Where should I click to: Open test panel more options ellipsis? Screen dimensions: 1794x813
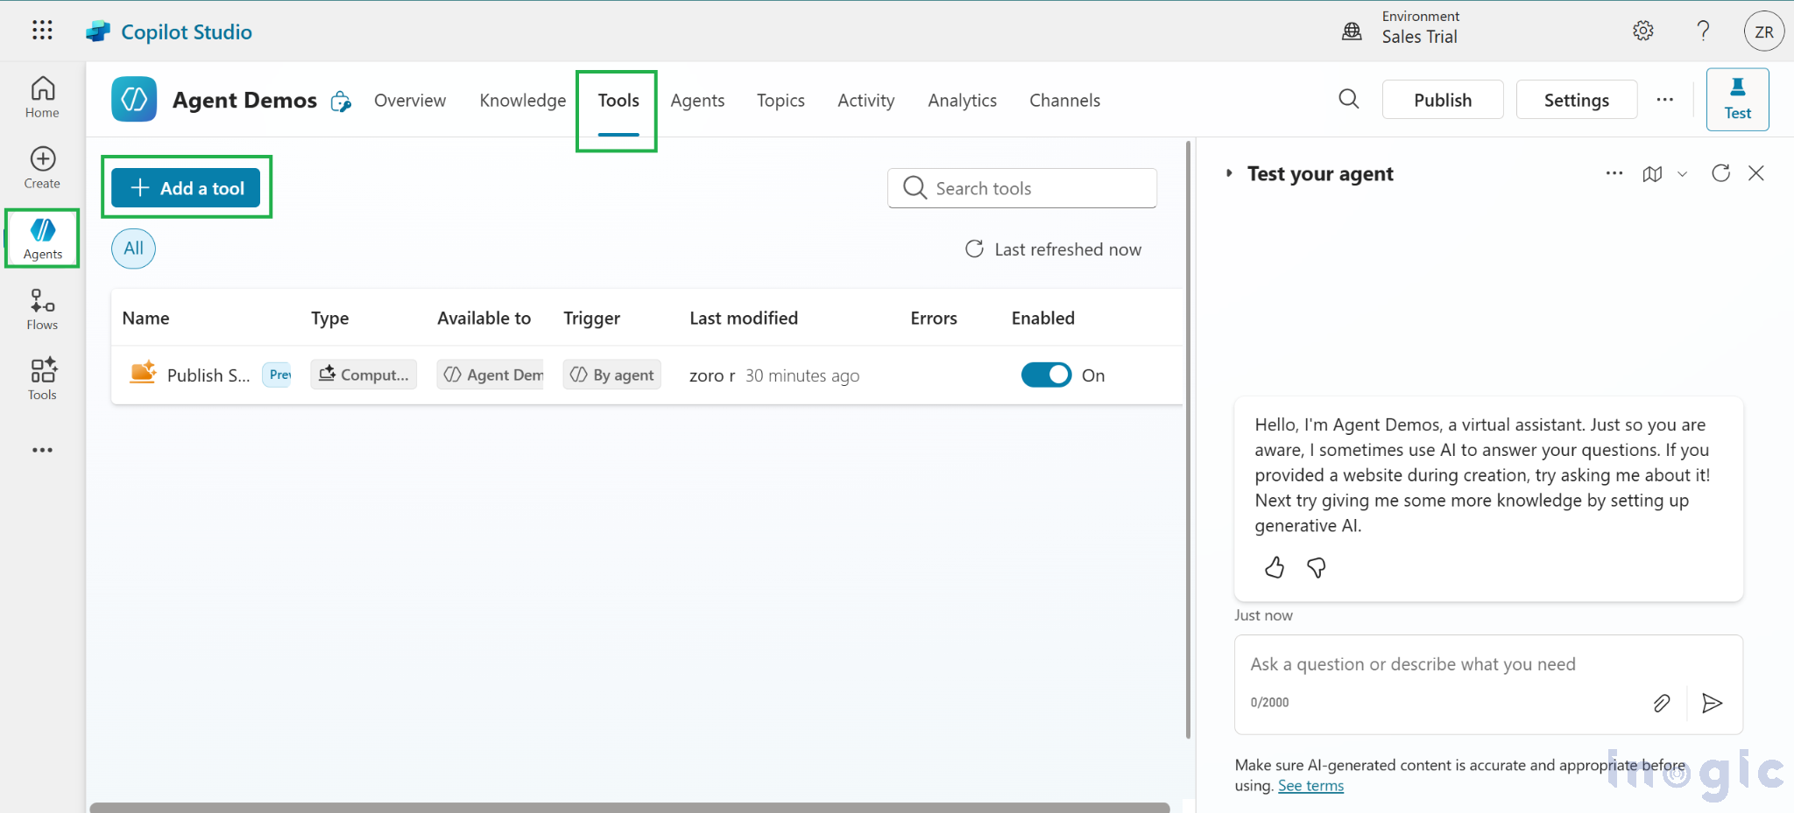point(1614,173)
